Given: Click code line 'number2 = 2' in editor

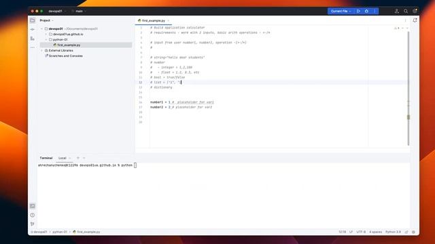Looking at the screenshot, I should (x=181, y=107).
